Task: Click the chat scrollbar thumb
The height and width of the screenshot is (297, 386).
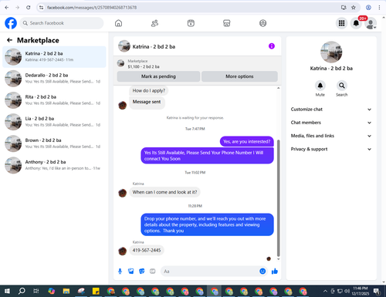Action: [x=278, y=198]
